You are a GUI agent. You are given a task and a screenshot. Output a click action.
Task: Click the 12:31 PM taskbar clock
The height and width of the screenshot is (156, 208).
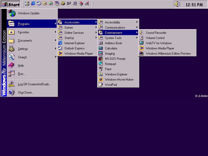(x=194, y=5)
